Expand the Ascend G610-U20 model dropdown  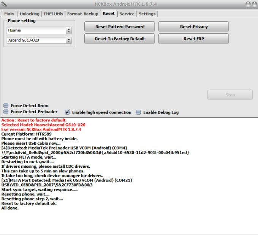tap(39, 40)
